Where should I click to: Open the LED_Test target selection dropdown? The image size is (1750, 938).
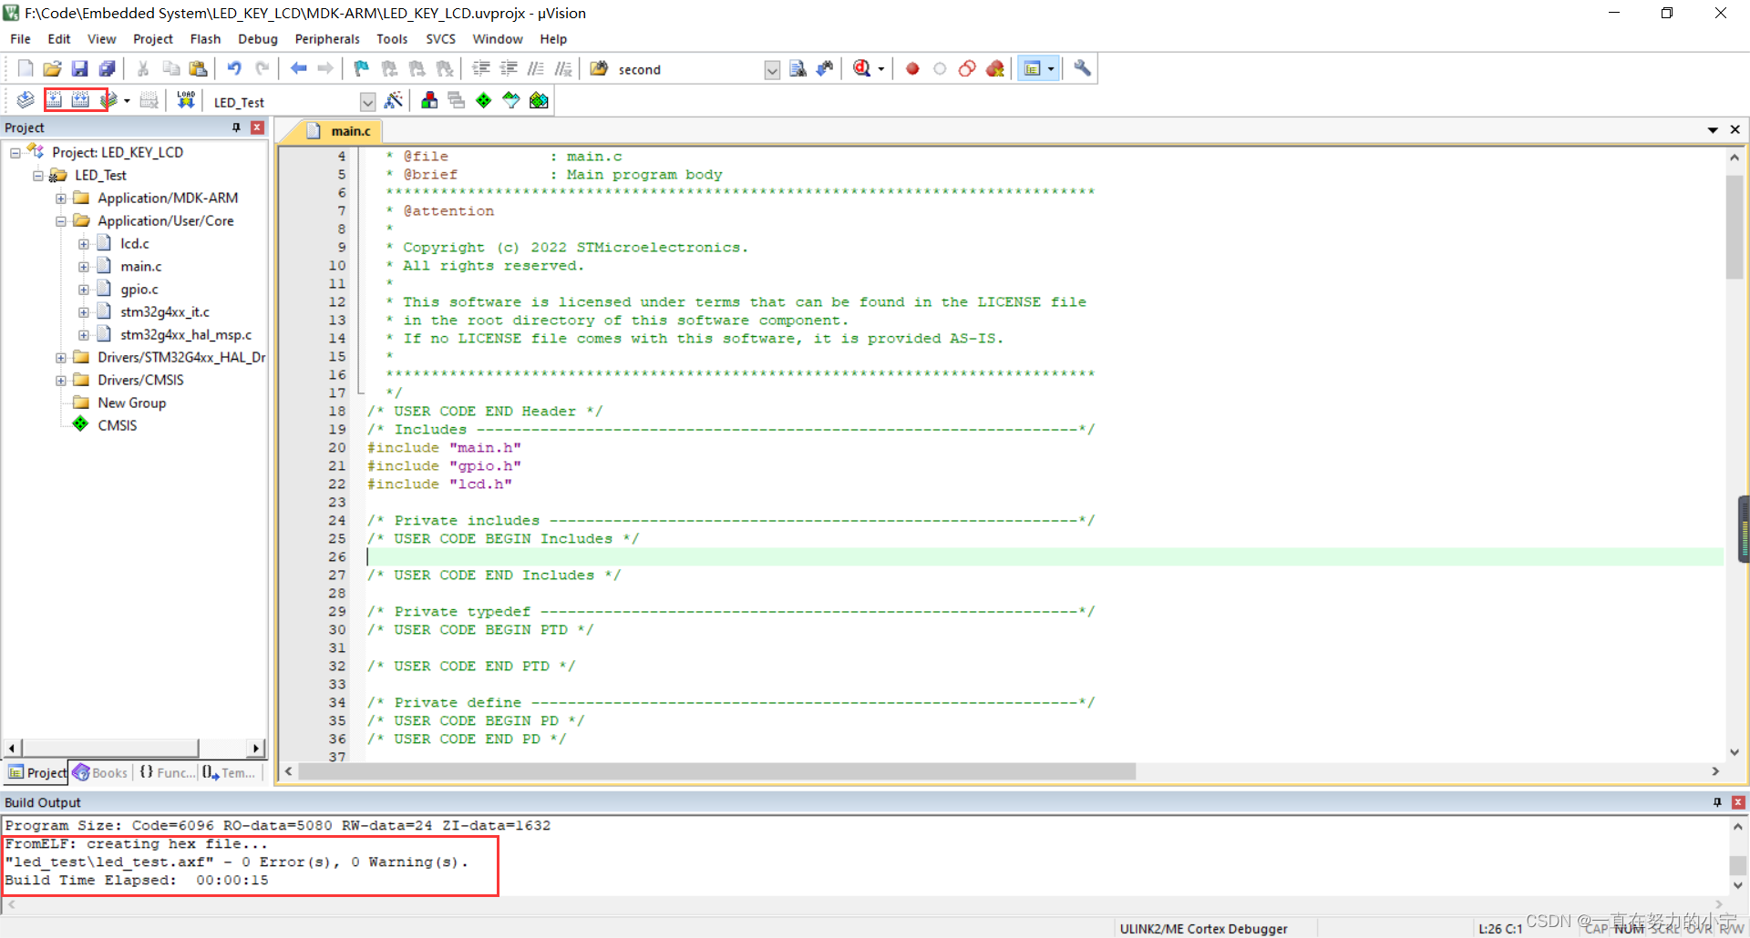[x=367, y=102]
